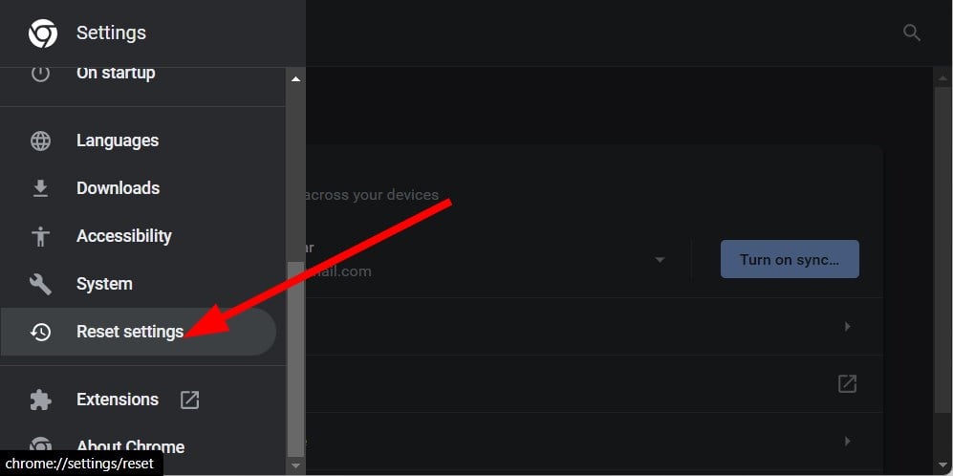
Task: Click the Downloads arrow icon
Action: tap(40, 188)
